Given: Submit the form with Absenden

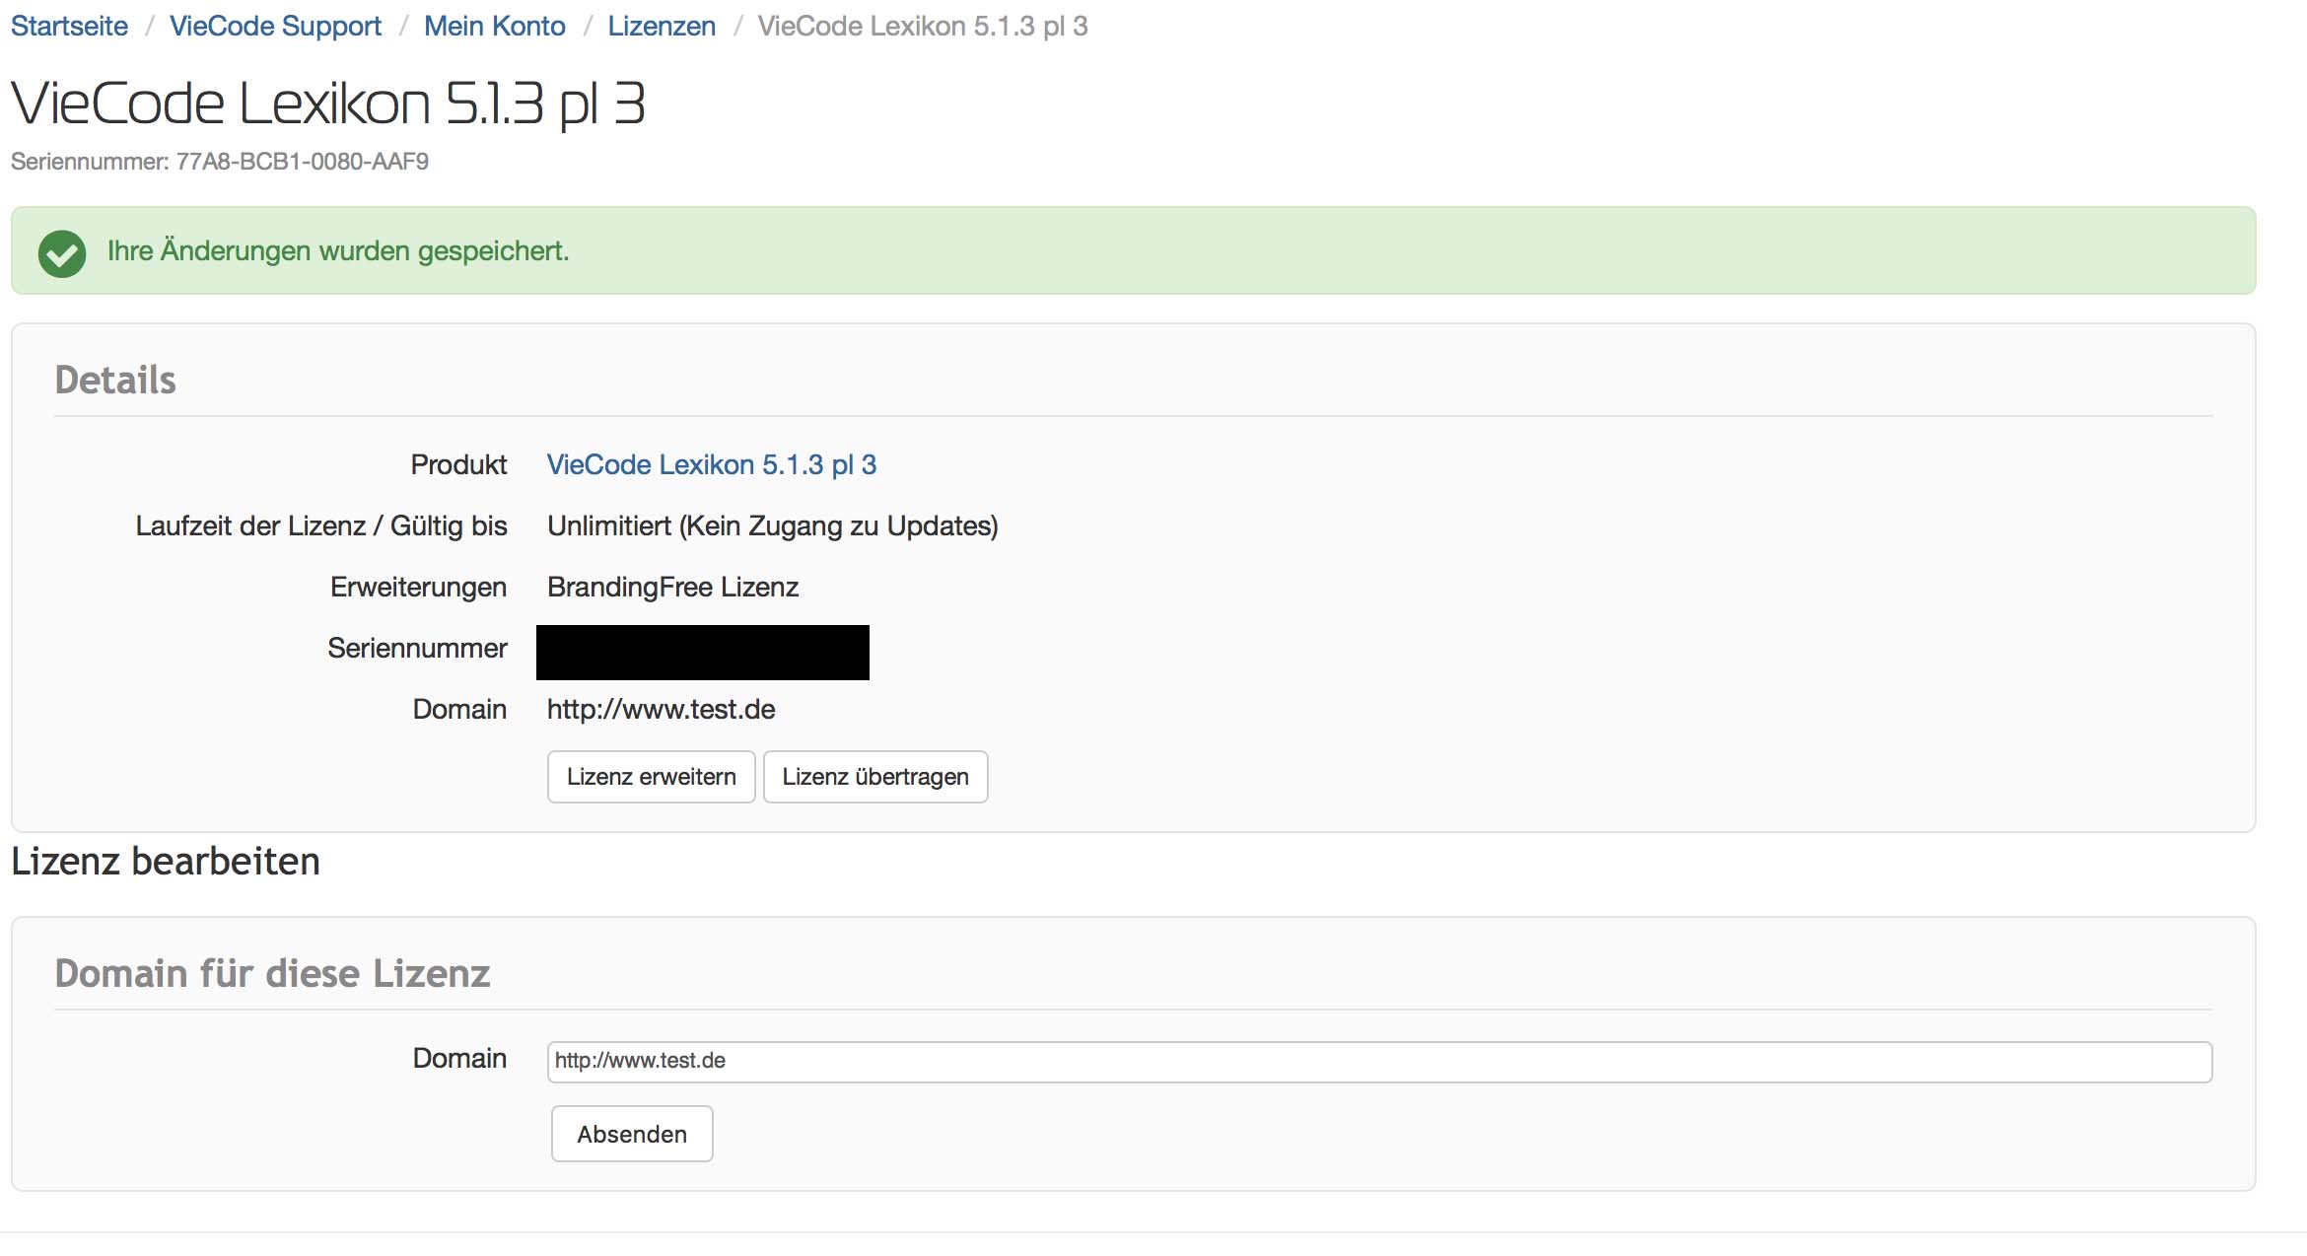Looking at the screenshot, I should click(x=631, y=1134).
